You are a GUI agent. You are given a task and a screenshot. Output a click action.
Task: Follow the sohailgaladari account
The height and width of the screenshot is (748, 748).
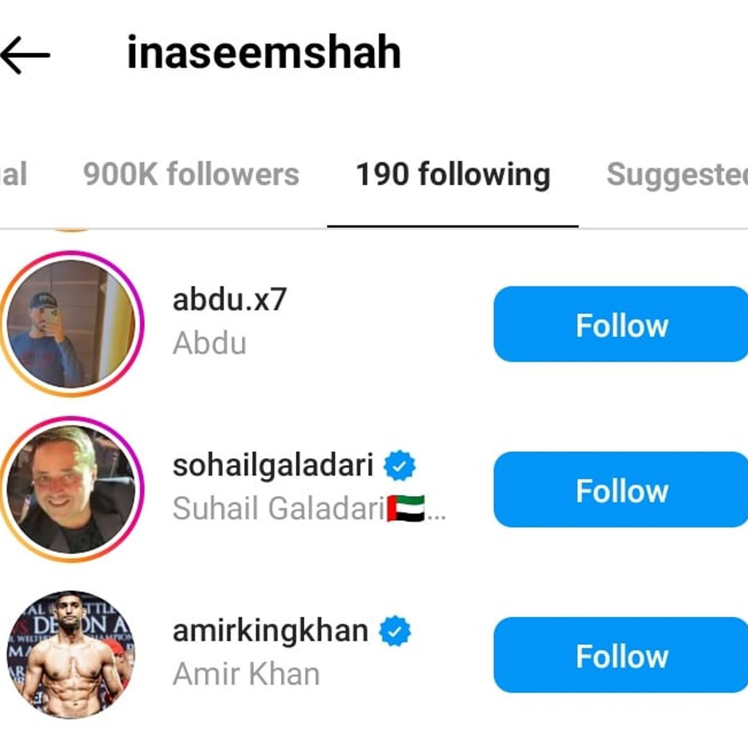(x=621, y=489)
